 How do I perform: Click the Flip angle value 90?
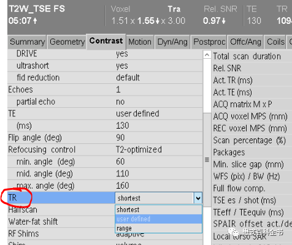click(x=120, y=138)
